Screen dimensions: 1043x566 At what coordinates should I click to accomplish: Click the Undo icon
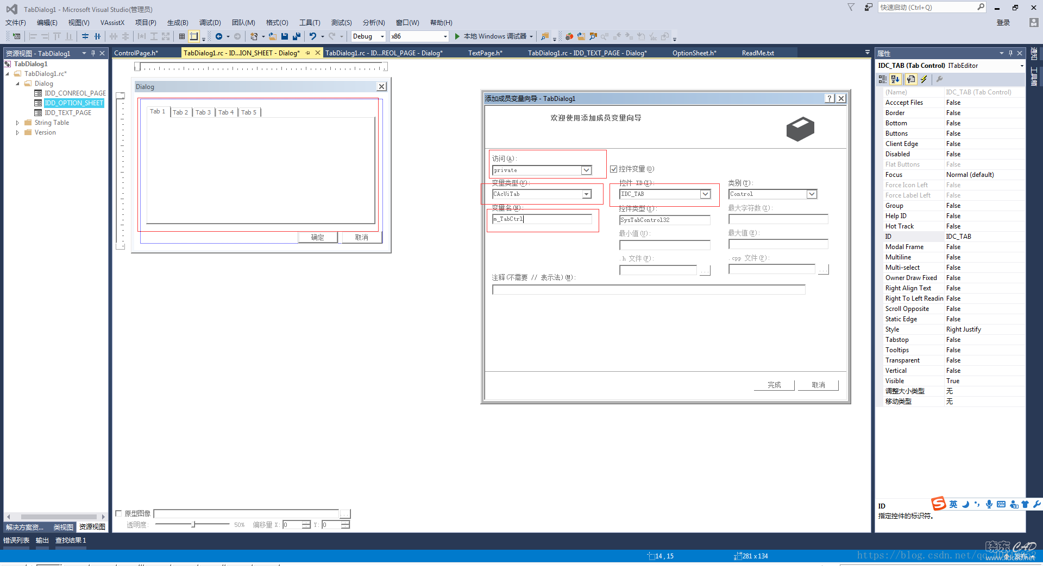tap(313, 36)
